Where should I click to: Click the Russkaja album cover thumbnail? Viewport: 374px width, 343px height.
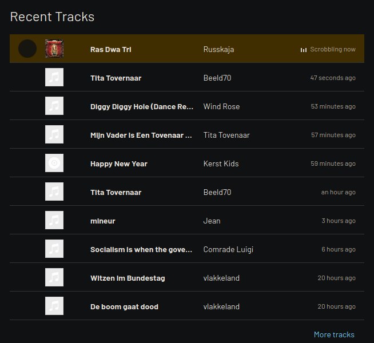54,49
